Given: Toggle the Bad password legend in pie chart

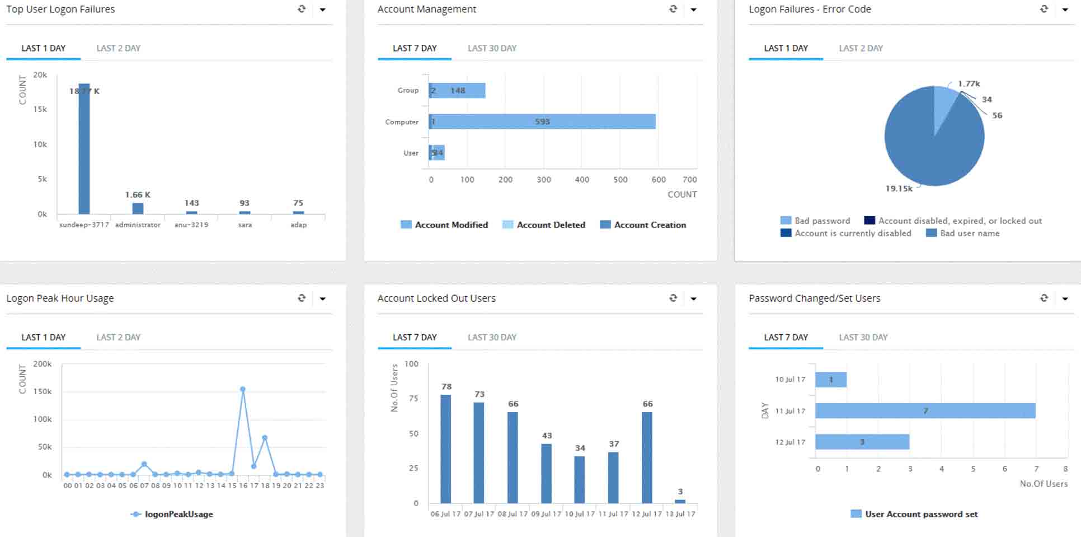Looking at the screenshot, I should tap(816, 221).
